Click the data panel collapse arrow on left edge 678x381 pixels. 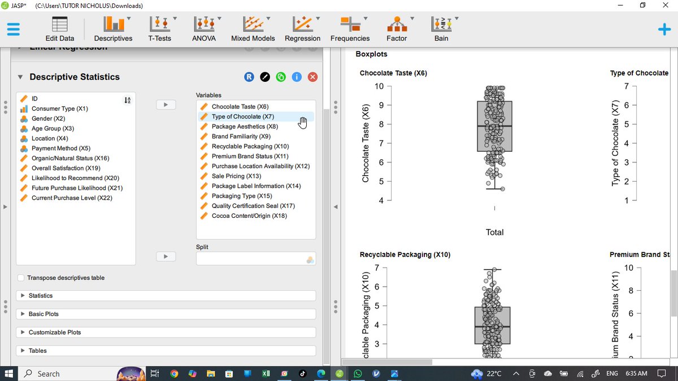pyautogui.click(x=6, y=207)
